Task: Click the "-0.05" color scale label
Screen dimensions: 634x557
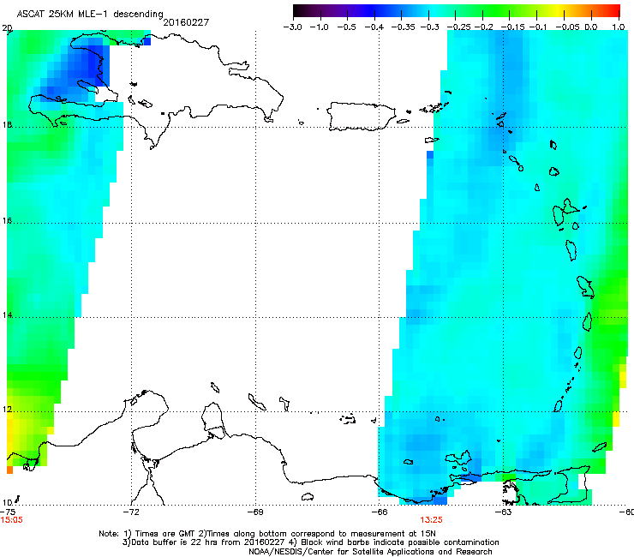Action: pos(567,27)
